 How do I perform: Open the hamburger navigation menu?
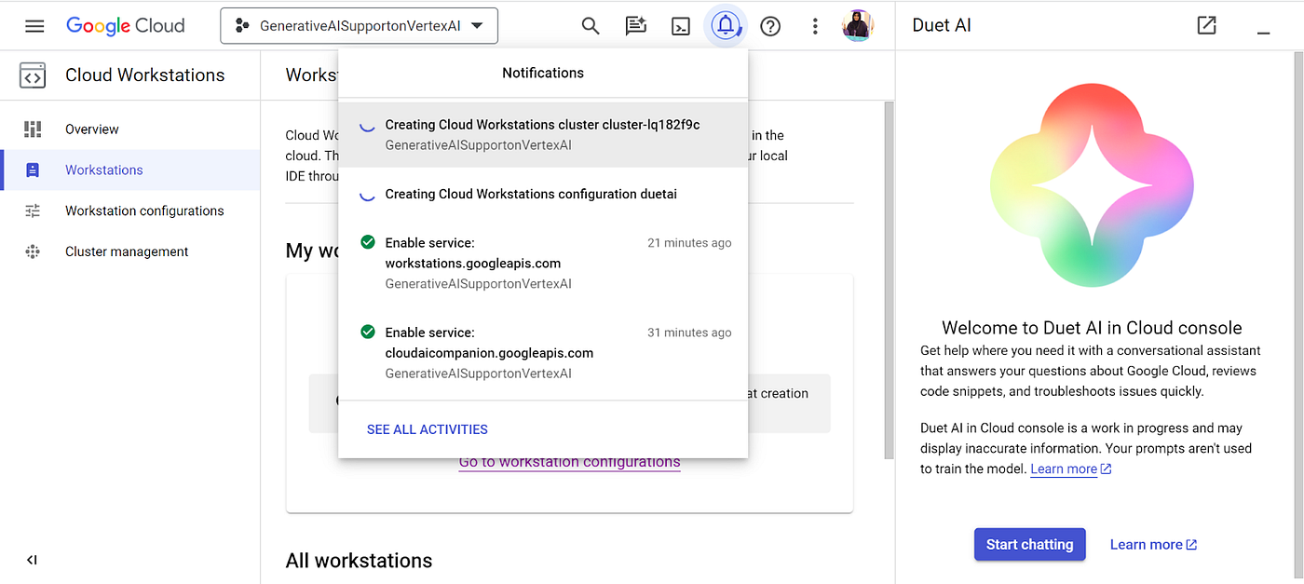coord(34,26)
